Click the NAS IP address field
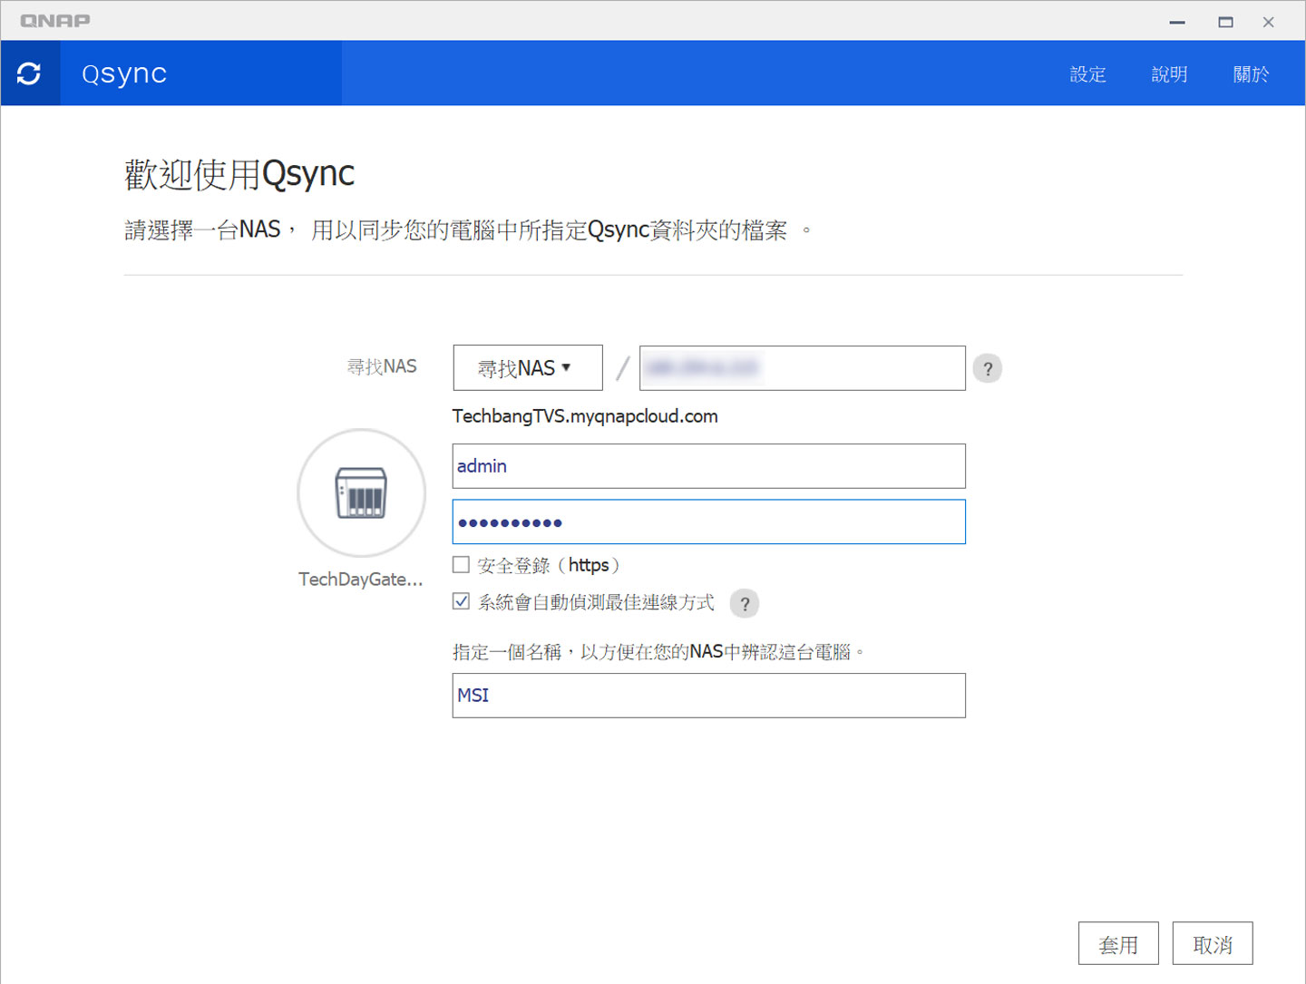This screenshot has width=1306, height=984. pos(802,368)
